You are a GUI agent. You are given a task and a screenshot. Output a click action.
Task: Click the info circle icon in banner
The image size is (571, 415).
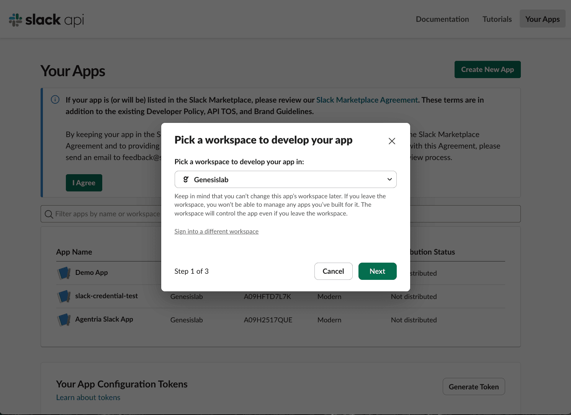click(x=55, y=100)
